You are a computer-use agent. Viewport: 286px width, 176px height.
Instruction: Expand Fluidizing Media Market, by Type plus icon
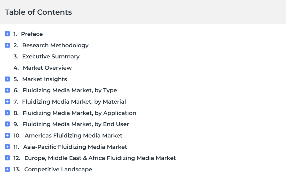click(x=7, y=90)
